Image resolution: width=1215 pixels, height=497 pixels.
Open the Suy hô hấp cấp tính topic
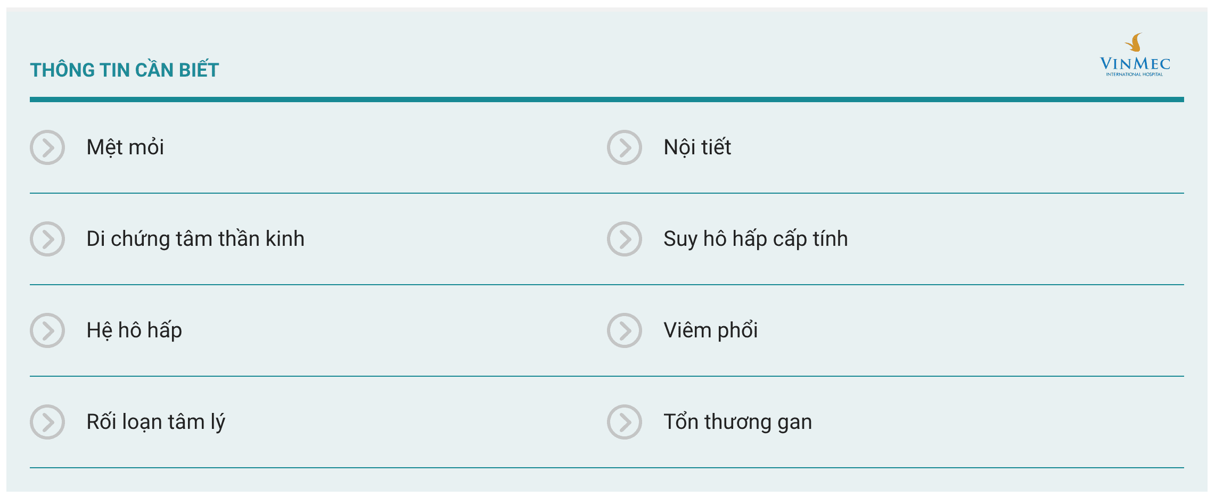[x=756, y=239]
